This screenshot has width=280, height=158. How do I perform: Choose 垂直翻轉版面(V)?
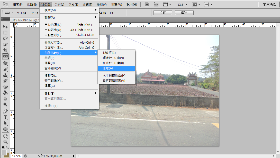(x=116, y=81)
